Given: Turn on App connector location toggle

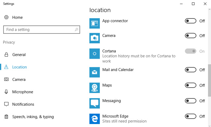Looking at the screenshot, I should point(191,21).
